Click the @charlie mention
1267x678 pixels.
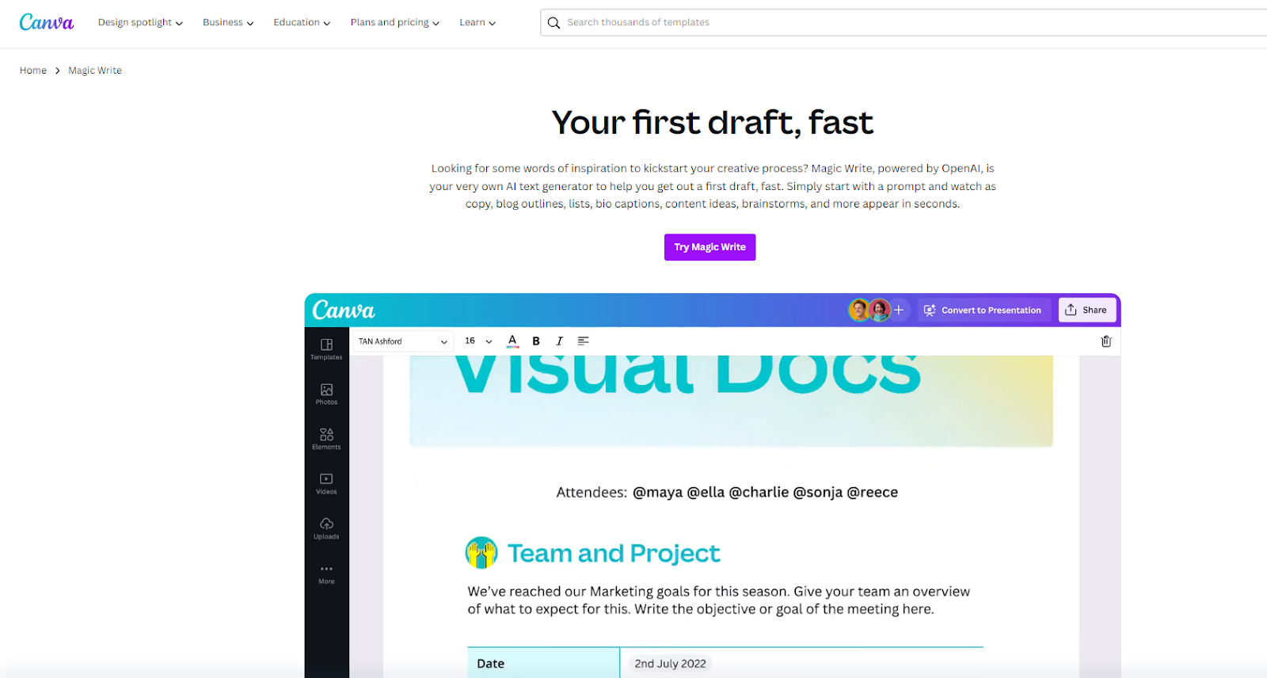759,493
